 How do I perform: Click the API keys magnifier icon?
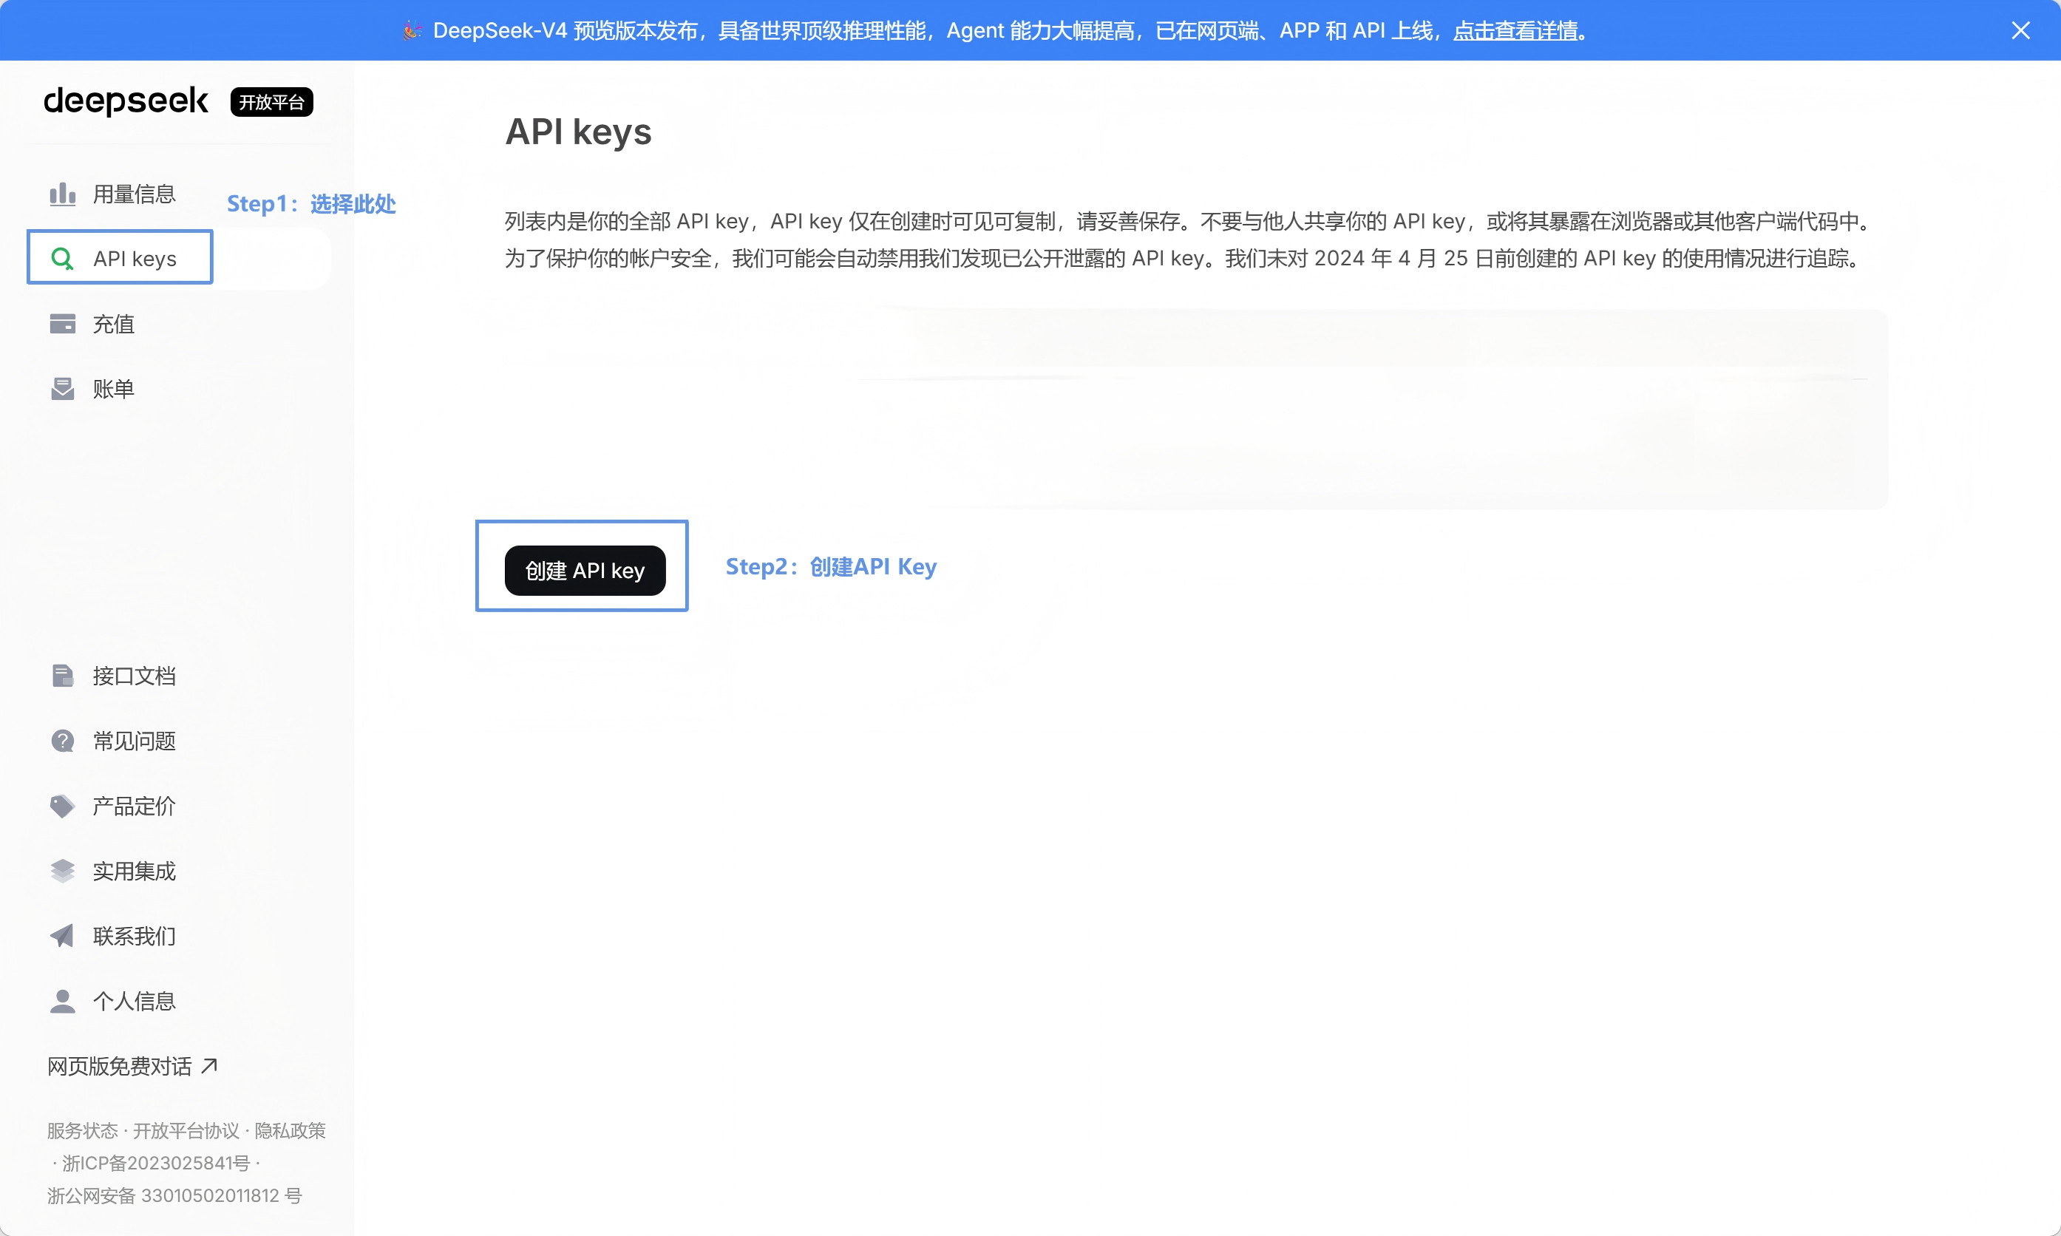click(x=62, y=258)
